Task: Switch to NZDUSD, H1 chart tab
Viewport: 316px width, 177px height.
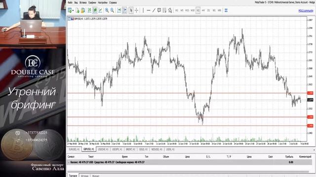Action: pyautogui.click(x=157, y=149)
